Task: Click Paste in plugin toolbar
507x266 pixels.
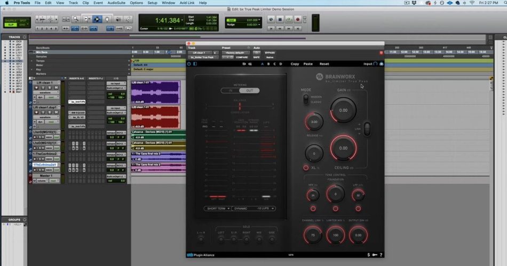Action: 308,64
